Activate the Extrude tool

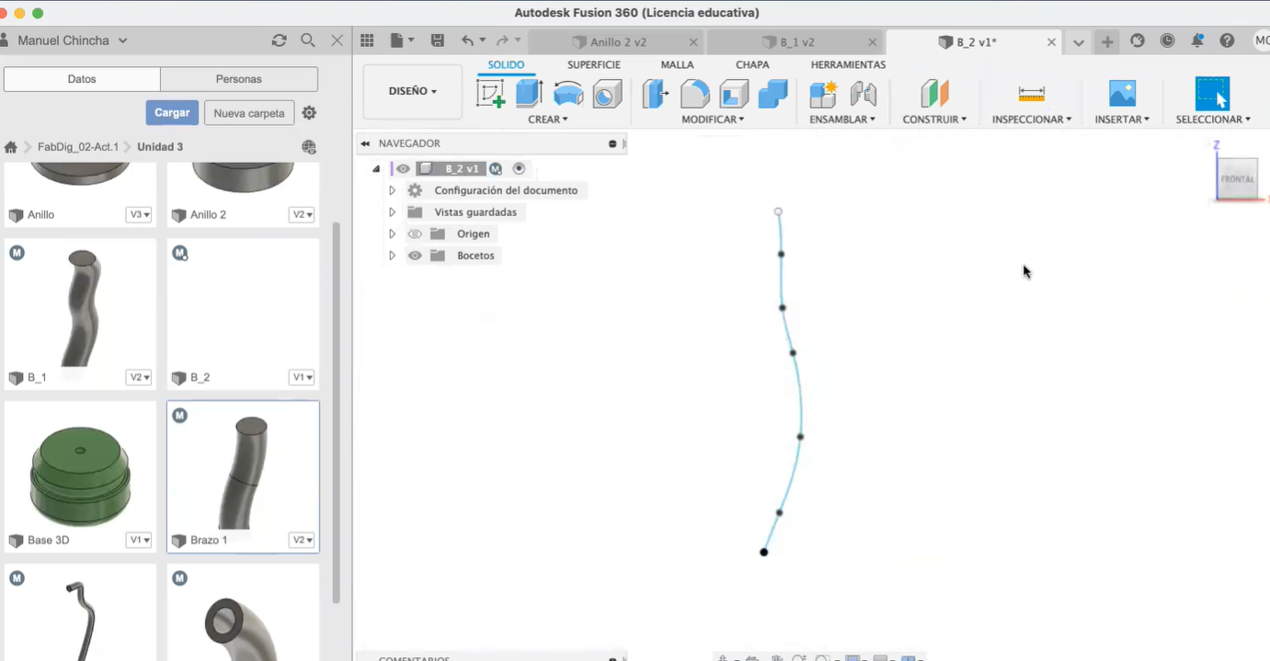pyautogui.click(x=529, y=93)
